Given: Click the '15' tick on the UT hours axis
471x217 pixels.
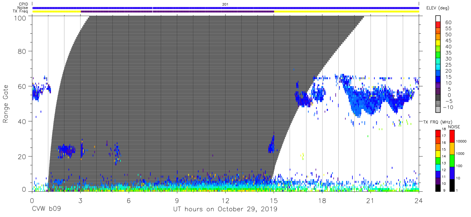Looking at the screenshot, I should pyautogui.click(x=274, y=200).
